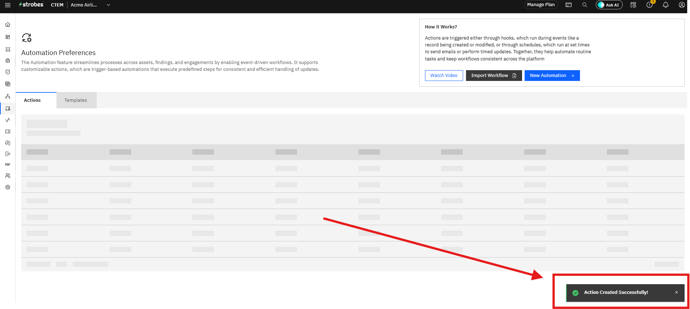
Task: Open the hierarchy tree icon in sidebar
Action: [8, 96]
